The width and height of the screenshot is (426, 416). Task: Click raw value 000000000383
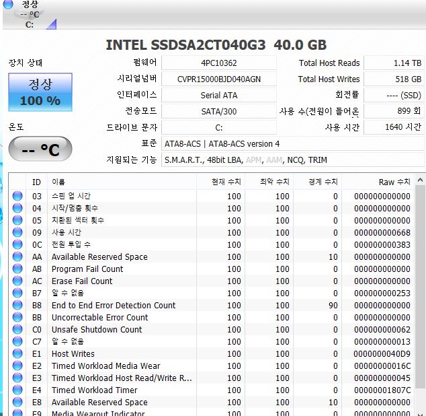click(x=382, y=244)
